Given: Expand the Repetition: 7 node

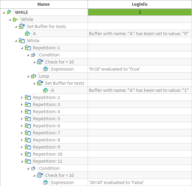Looking at the screenshot, I should (x=22, y=133).
